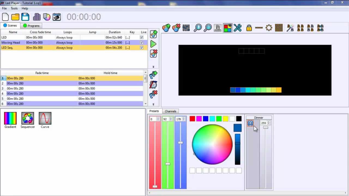The width and height of the screenshot is (349, 196).
Task: Click the color pie chart toolbar icon
Action: click(47, 17)
